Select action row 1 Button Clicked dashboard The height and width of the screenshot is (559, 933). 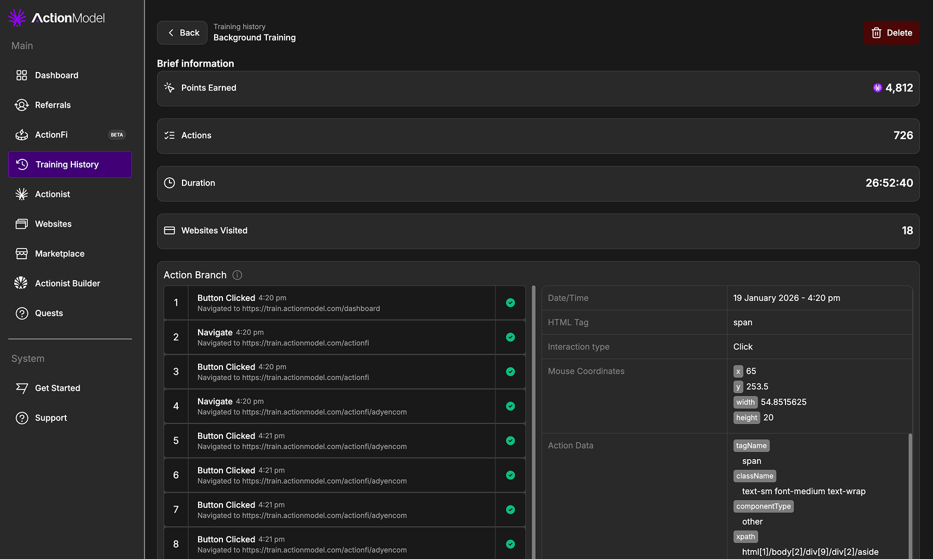point(344,303)
